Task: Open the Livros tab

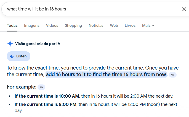Action: point(130,26)
